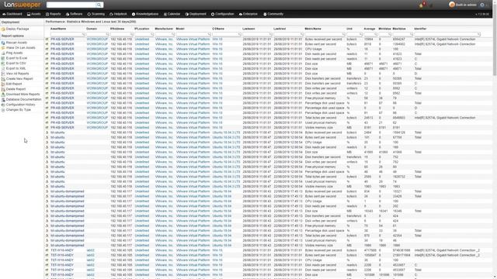Open the settings gear at top right
497x279 pixels.
(x=482, y=5)
